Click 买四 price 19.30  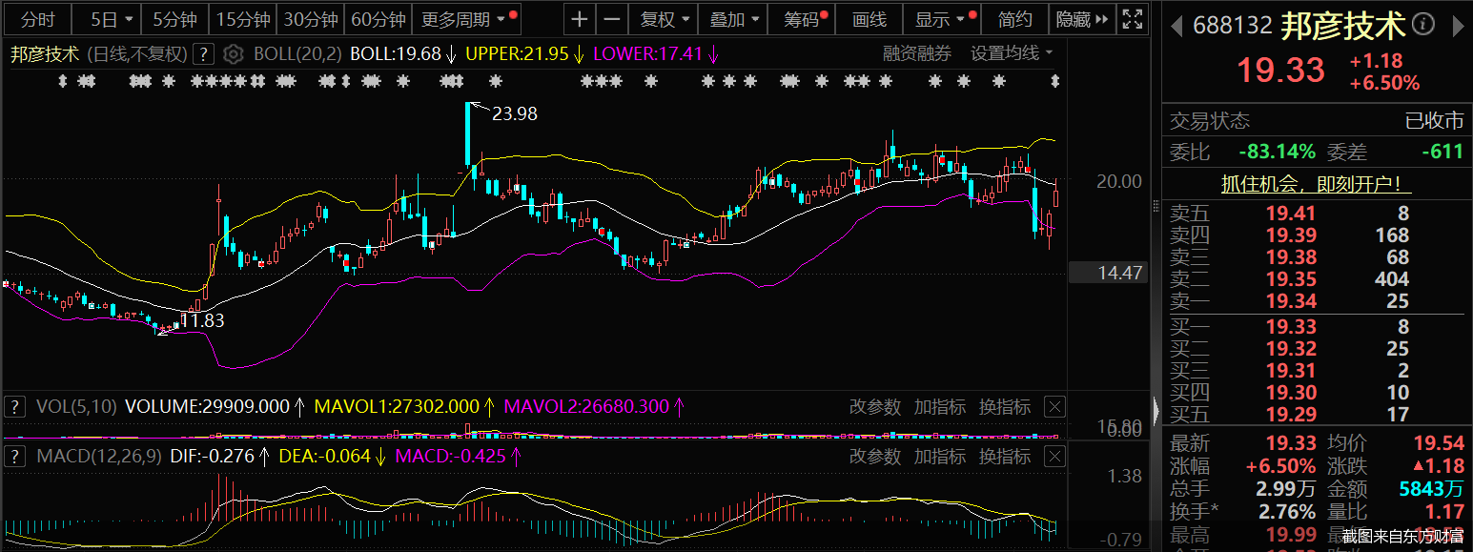tap(1291, 393)
